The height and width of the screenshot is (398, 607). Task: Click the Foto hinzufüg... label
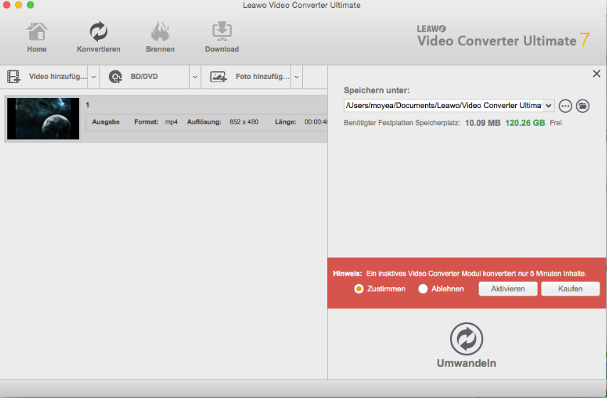(x=262, y=77)
